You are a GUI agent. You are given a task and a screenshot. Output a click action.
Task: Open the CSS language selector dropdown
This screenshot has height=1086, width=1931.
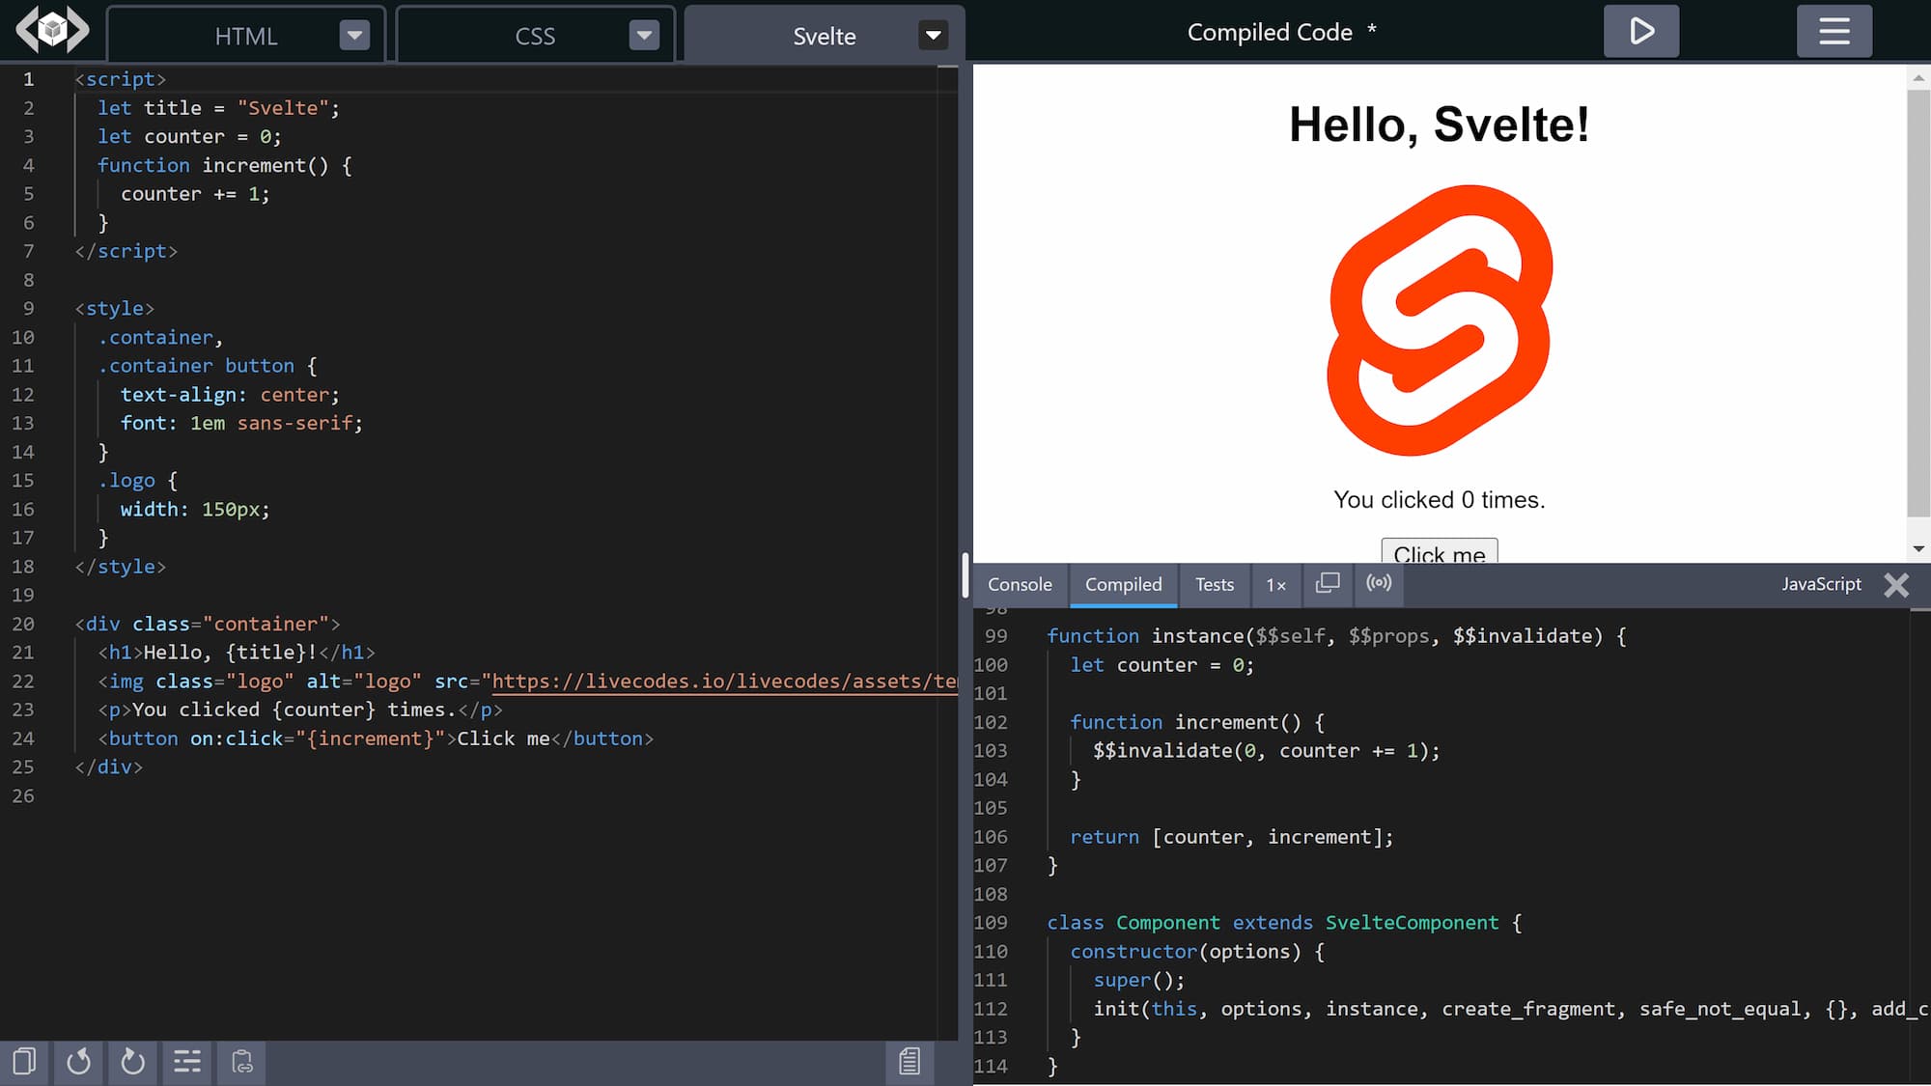(644, 35)
